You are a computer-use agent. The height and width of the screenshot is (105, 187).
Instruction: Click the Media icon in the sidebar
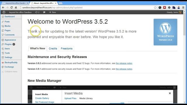click(x=3, y=26)
